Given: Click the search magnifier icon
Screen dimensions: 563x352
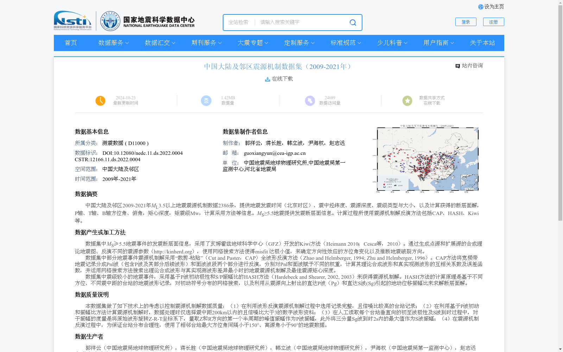Looking at the screenshot, I should pyautogui.click(x=353, y=23).
